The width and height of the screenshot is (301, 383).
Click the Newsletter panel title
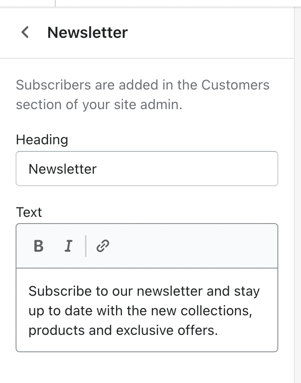pos(87,33)
